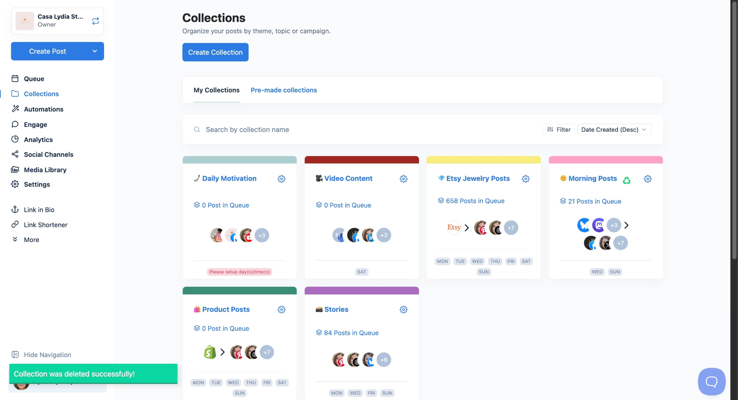
Task: Open the support chat bubble
Action: point(711,381)
